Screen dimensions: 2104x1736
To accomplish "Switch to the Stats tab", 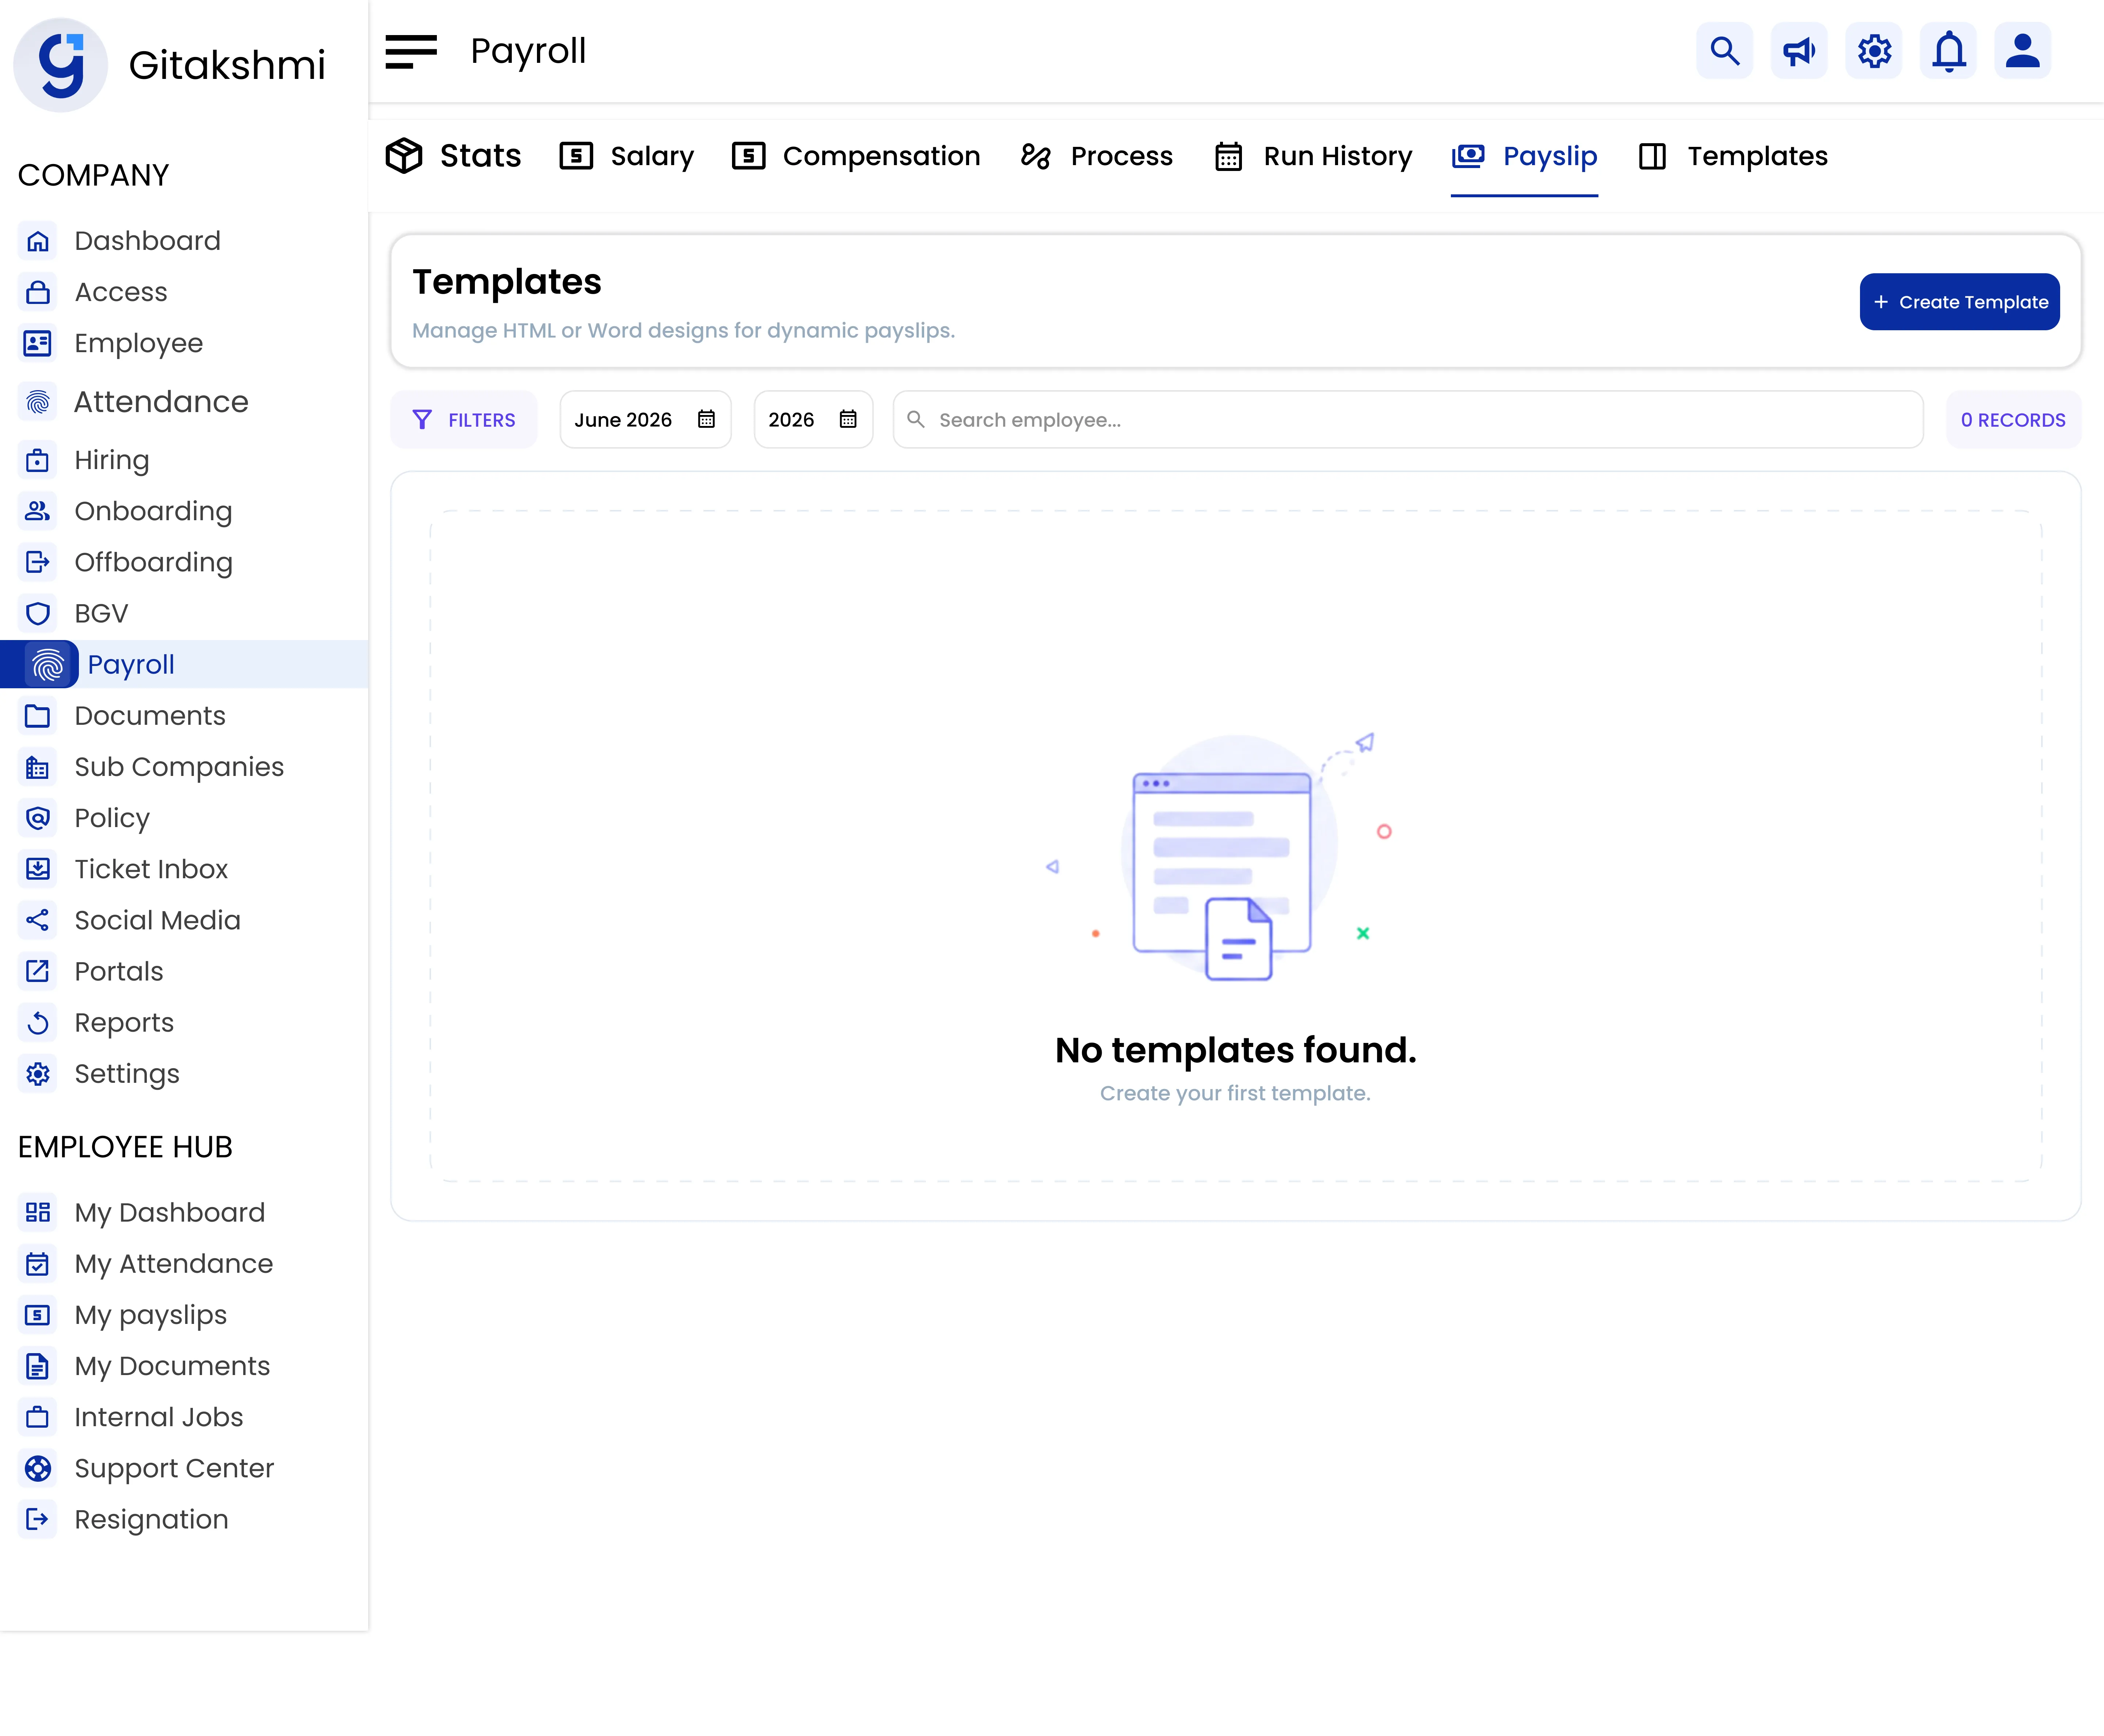I will coord(454,156).
